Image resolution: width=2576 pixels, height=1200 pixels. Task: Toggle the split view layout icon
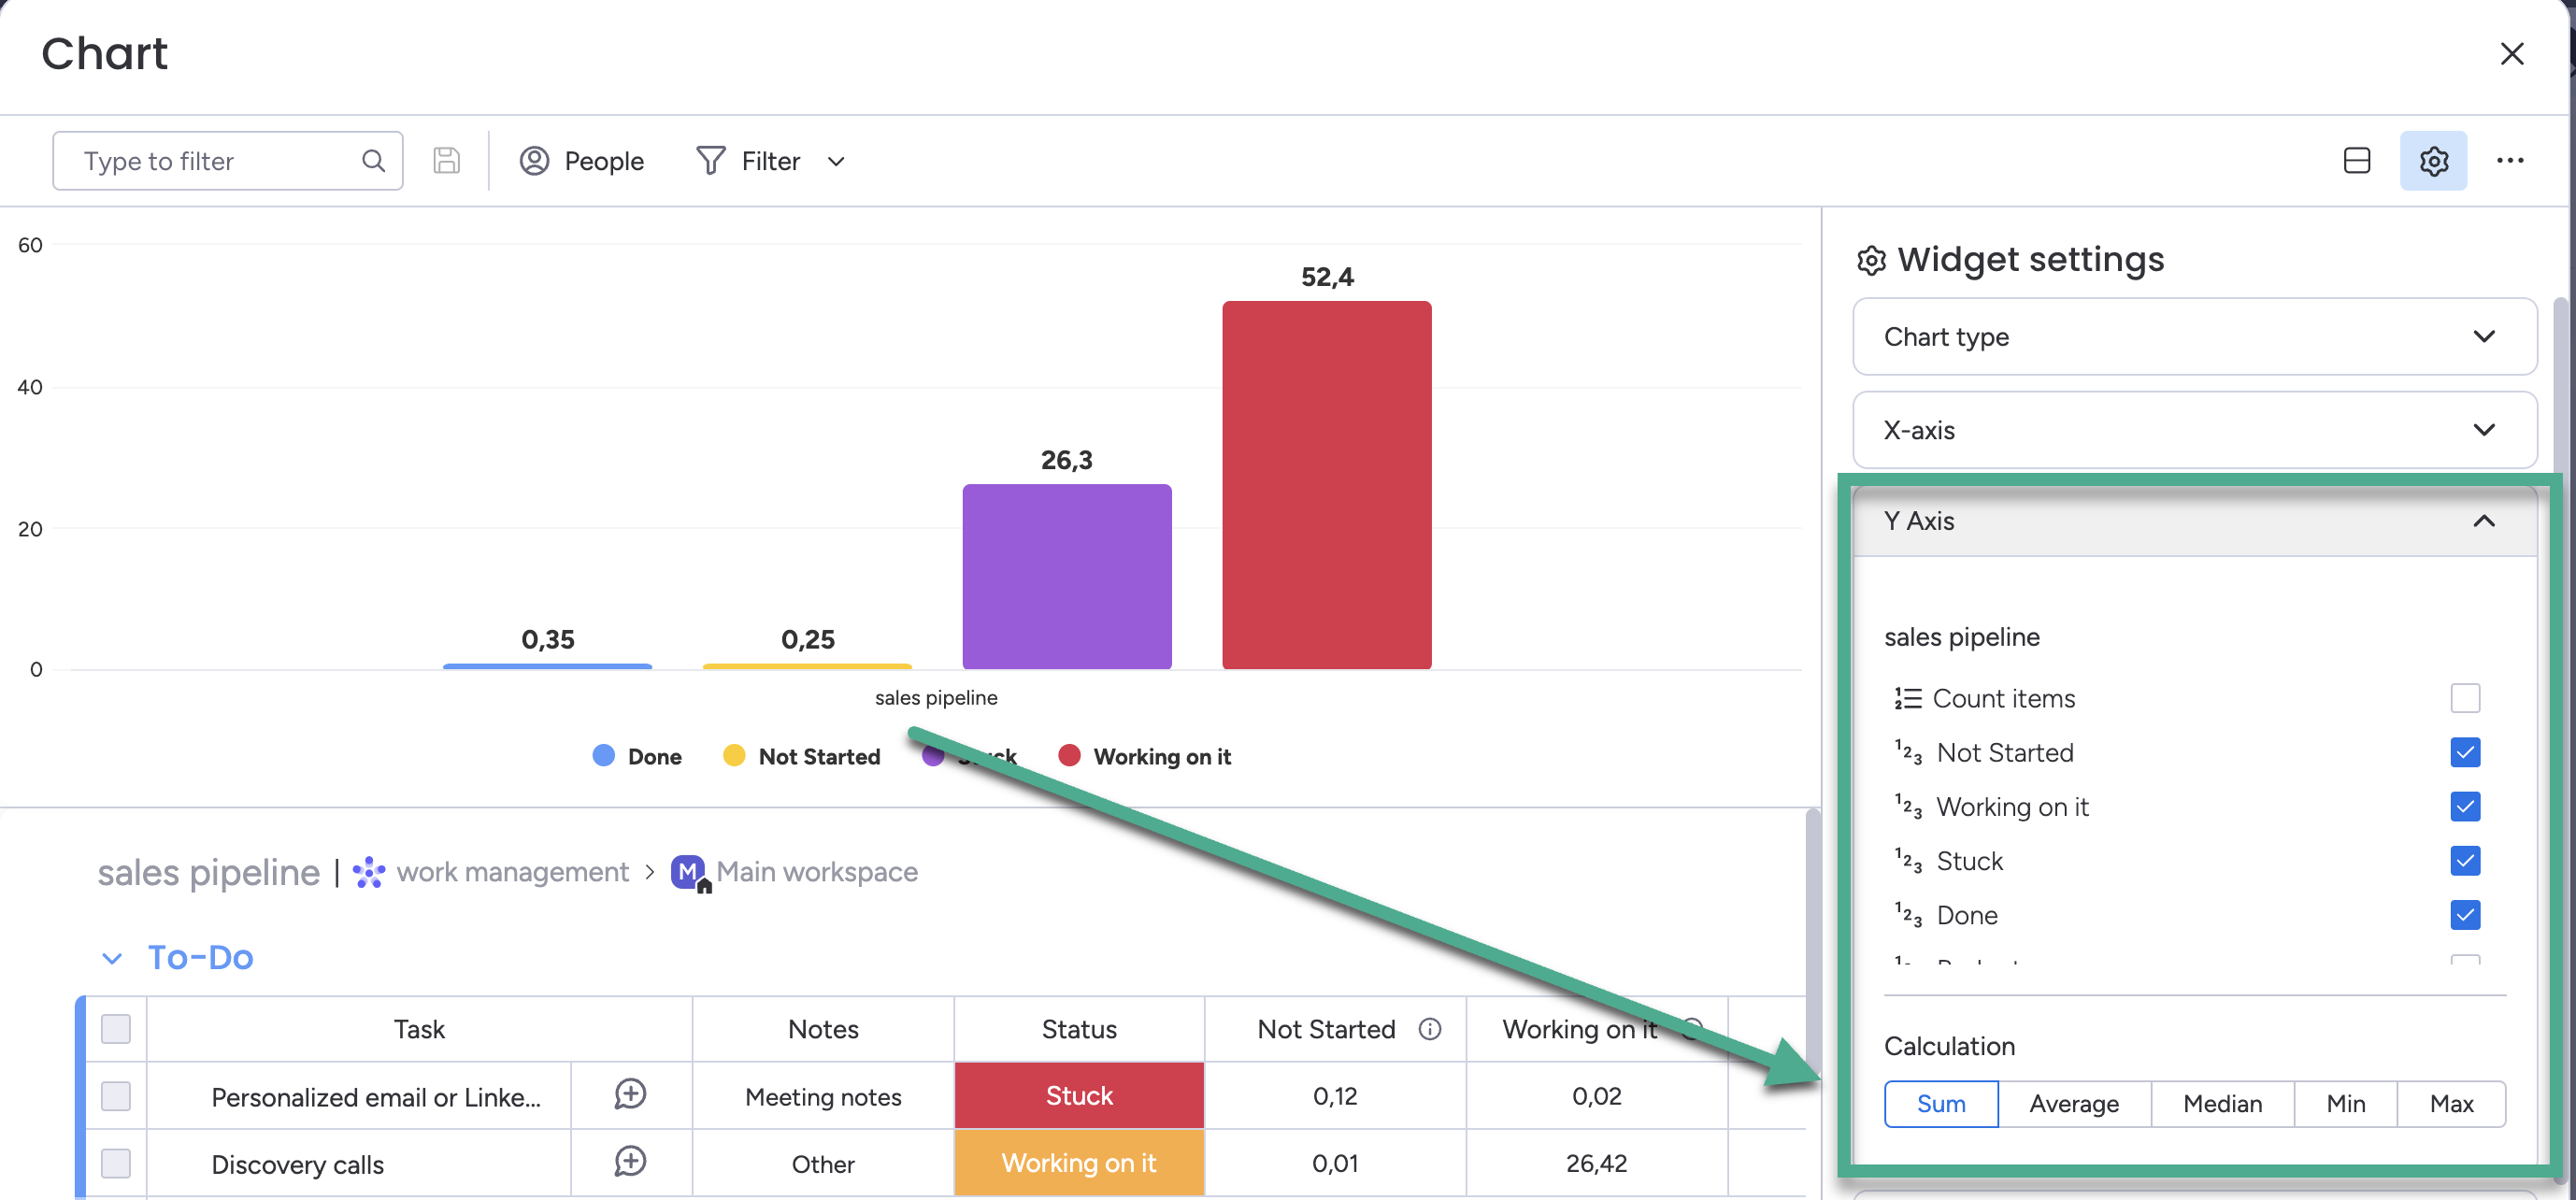tap(2356, 161)
